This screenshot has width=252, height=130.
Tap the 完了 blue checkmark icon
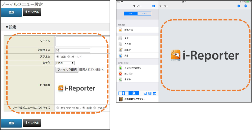tap(120, 56)
